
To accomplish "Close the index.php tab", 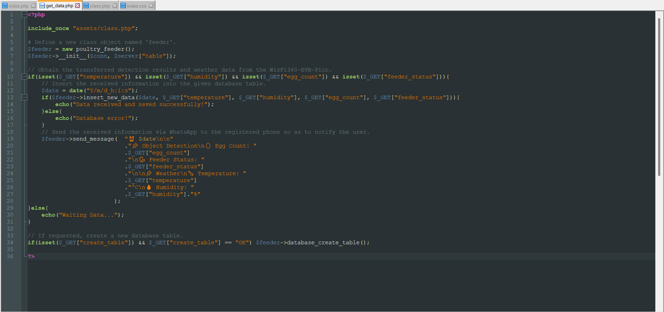I will point(33,5).
